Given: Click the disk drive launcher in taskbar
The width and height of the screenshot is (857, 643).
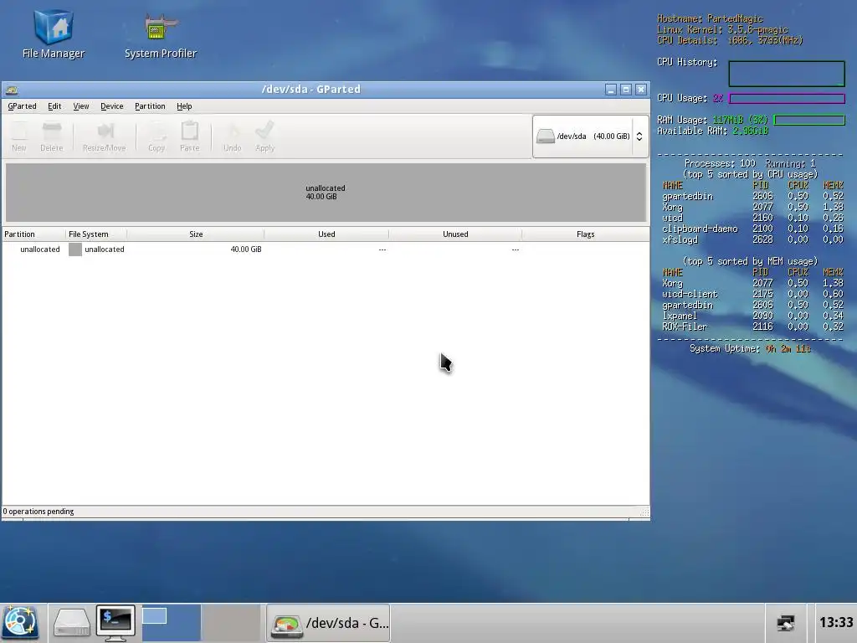Looking at the screenshot, I should pyautogui.click(x=72, y=622).
